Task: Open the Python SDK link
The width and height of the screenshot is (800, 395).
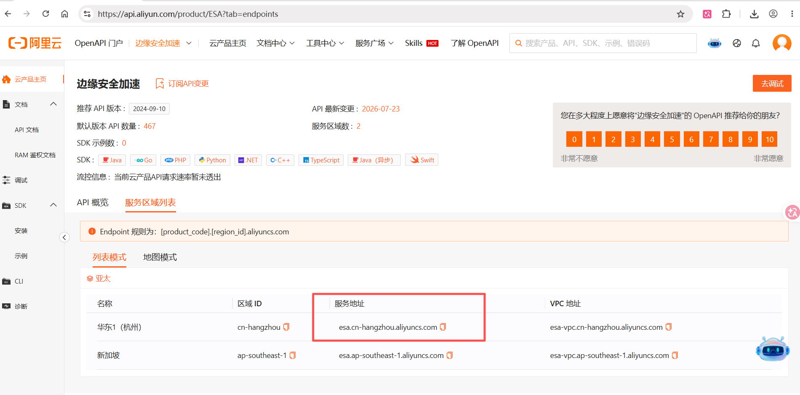Action: tap(213, 160)
